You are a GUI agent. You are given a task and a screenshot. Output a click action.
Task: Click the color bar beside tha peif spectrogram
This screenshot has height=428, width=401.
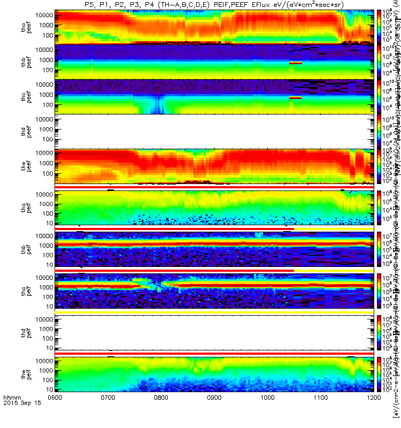[379, 208]
